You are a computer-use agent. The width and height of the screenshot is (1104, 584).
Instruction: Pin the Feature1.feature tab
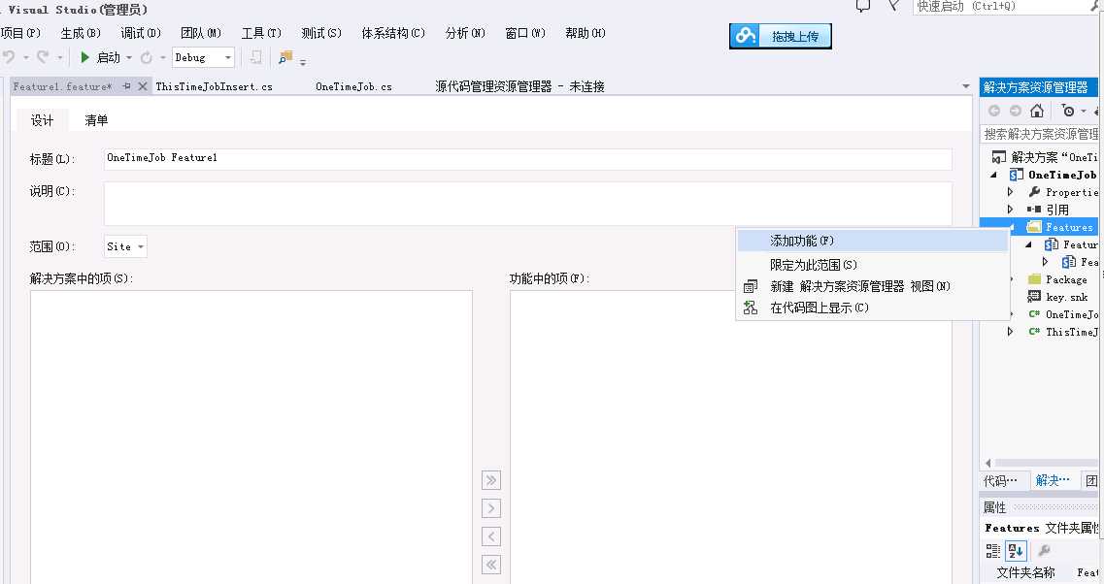click(x=126, y=85)
